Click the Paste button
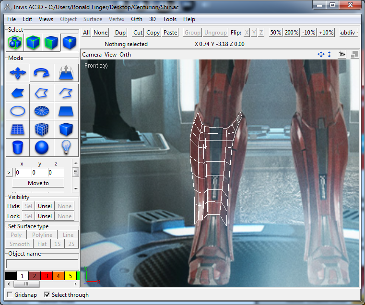The width and height of the screenshot is (365, 305). 170,33
